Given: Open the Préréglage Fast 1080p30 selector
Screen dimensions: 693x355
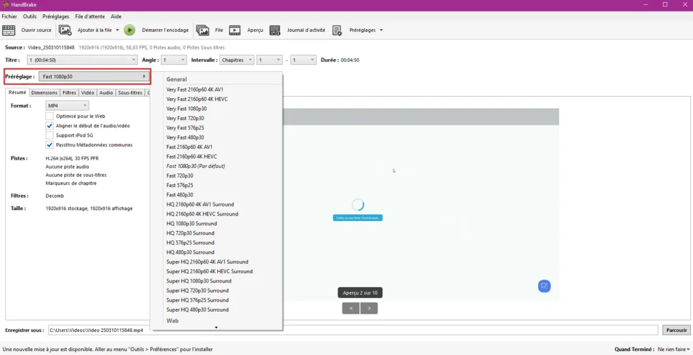Looking at the screenshot, I should click(x=94, y=77).
